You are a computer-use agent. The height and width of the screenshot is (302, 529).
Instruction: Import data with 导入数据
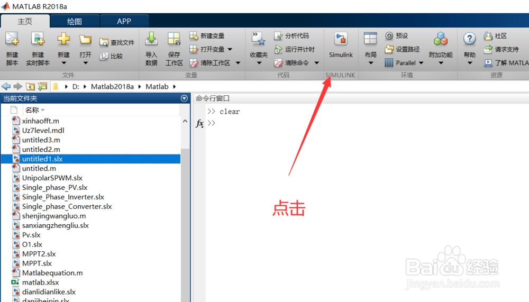(151, 49)
